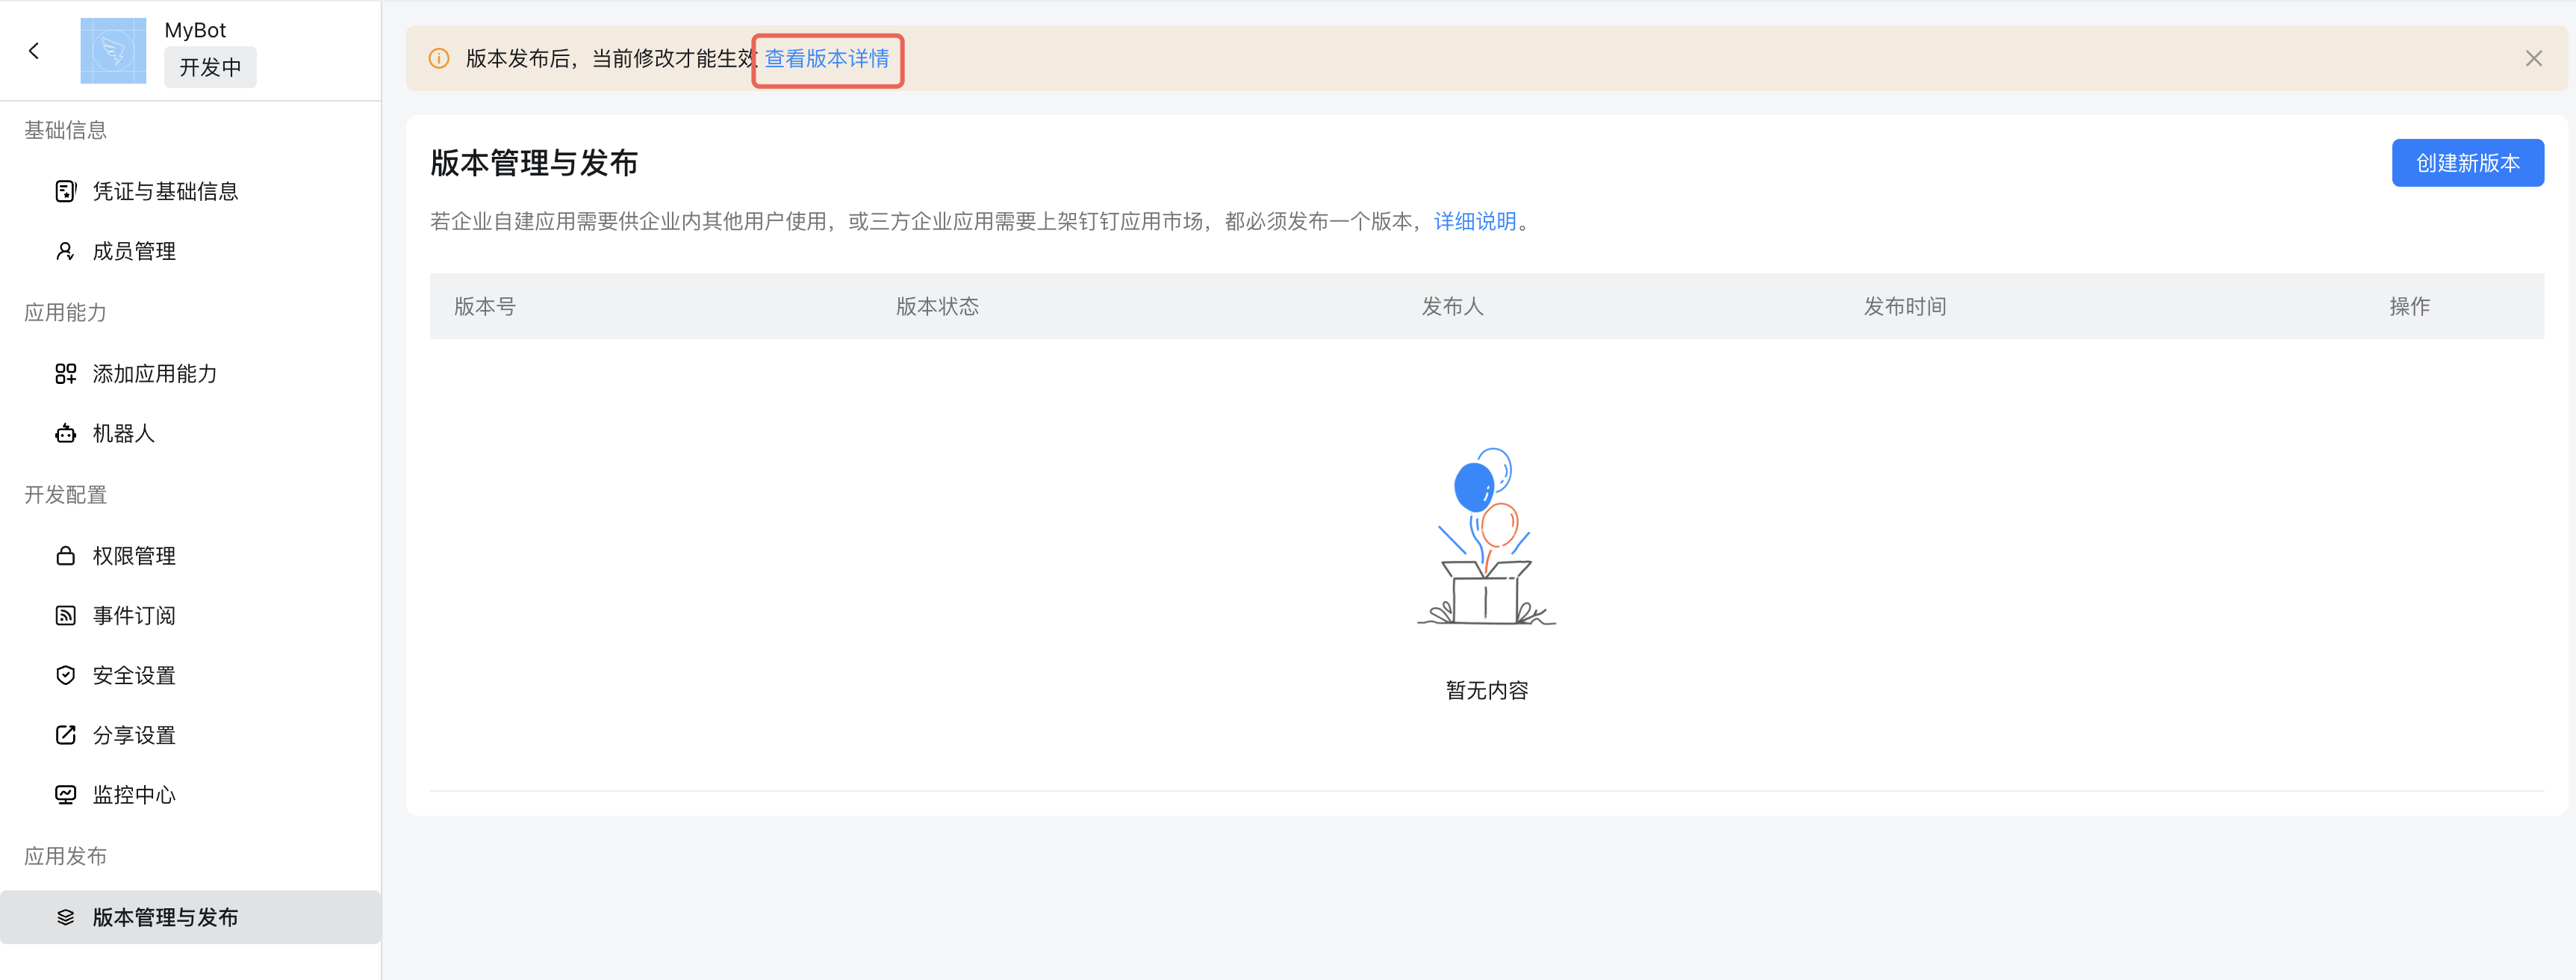
Task: Click the info icon in the notice banner
Action: pos(439,59)
